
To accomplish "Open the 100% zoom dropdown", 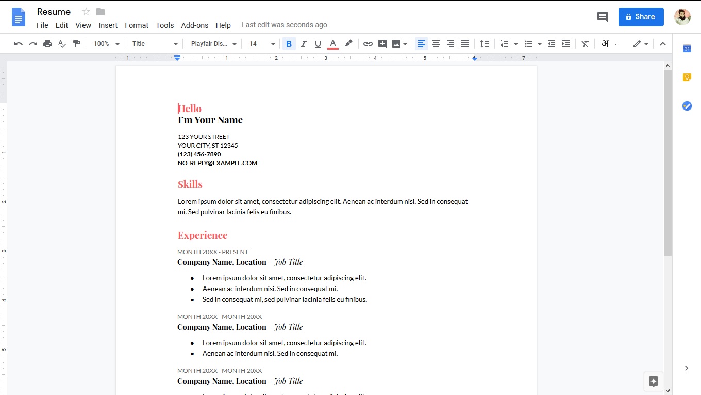I will point(106,44).
